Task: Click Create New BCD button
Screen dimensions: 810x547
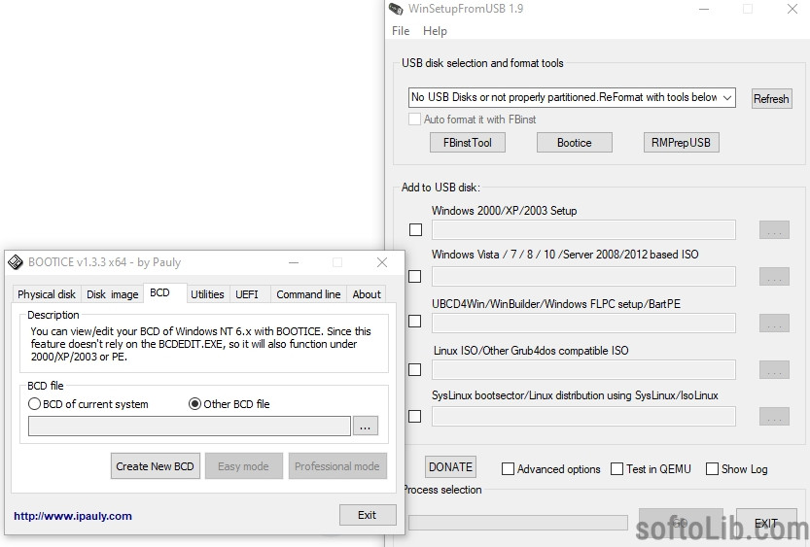Action: click(155, 466)
